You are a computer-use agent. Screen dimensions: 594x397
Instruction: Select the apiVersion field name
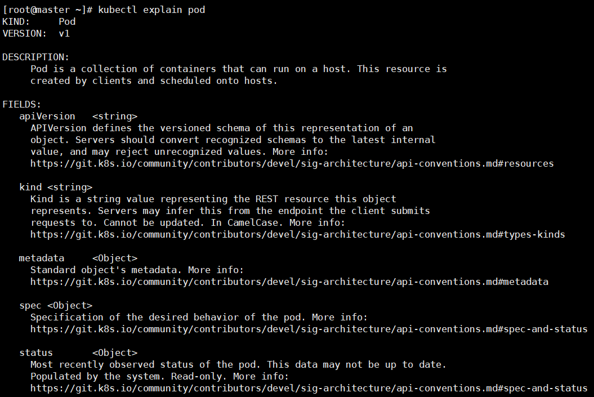[x=47, y=117]
